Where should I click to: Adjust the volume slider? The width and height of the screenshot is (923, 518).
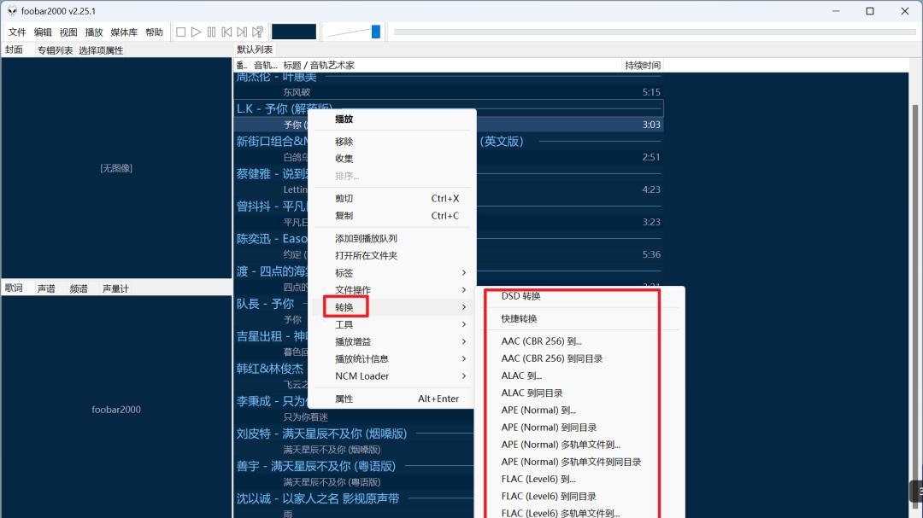(x=354, y=32)
